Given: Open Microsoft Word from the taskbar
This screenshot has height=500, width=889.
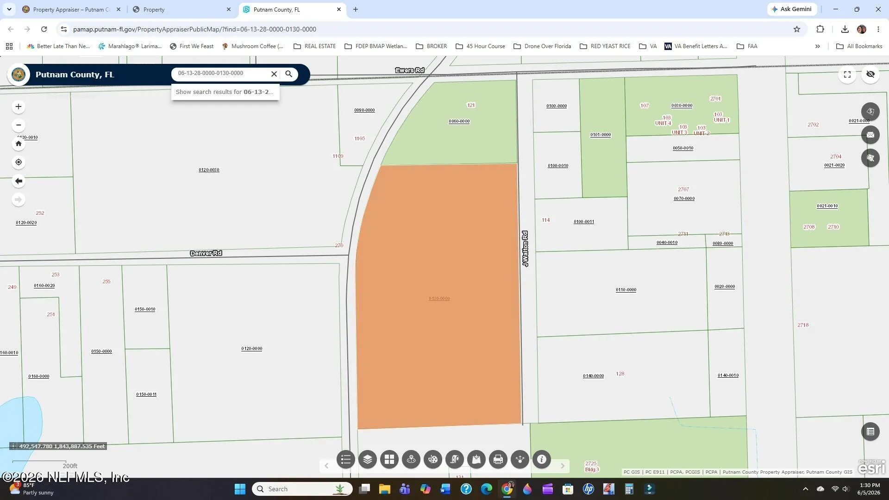Looking at the screenshot, I should click(445, 489).
